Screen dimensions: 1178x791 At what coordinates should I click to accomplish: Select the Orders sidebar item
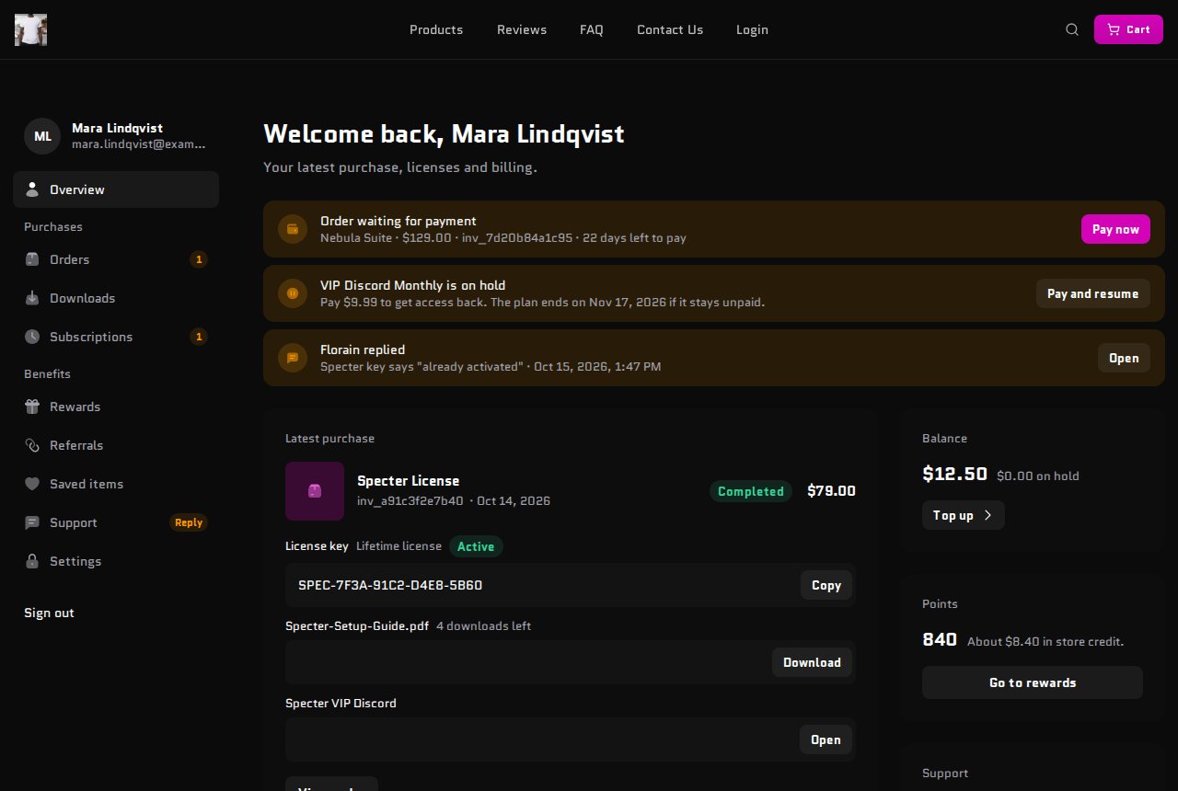(x=116, y=259)
